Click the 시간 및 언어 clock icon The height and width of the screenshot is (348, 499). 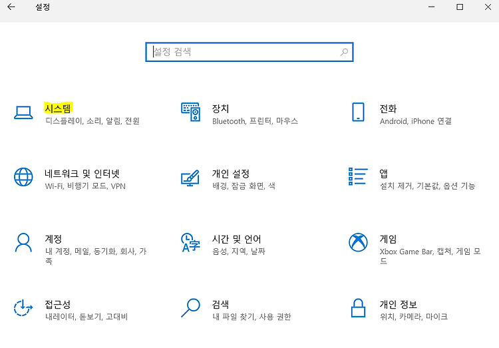190,243
